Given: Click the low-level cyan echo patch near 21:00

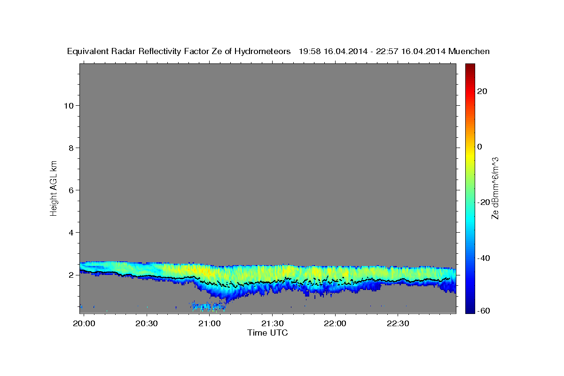Looking at the screenshot, I should [208, 306].
